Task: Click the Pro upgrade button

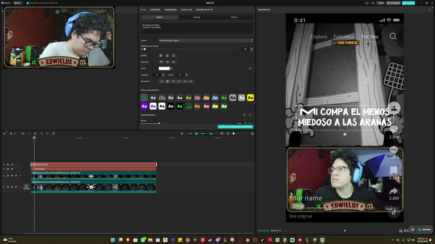Action: tap(381, 3)
